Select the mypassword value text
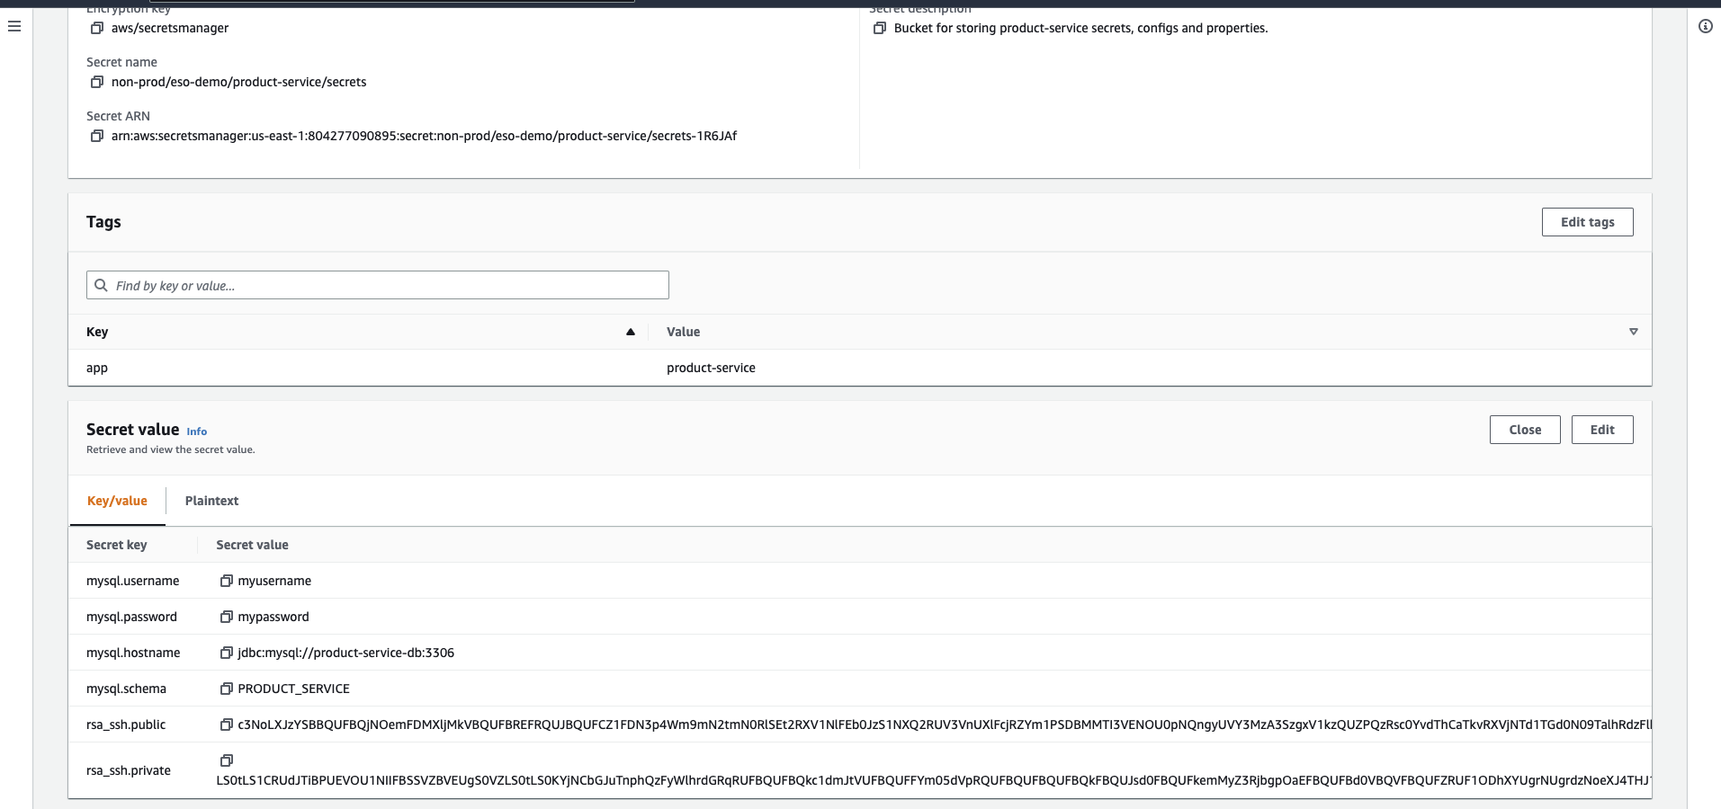This screenshot has width=1721, height=809. tap(273, 618)
